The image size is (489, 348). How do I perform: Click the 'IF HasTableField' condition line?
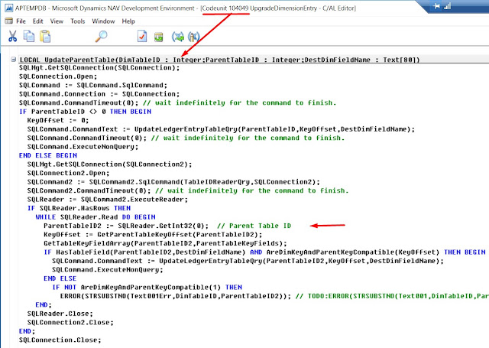click(265, 252)
